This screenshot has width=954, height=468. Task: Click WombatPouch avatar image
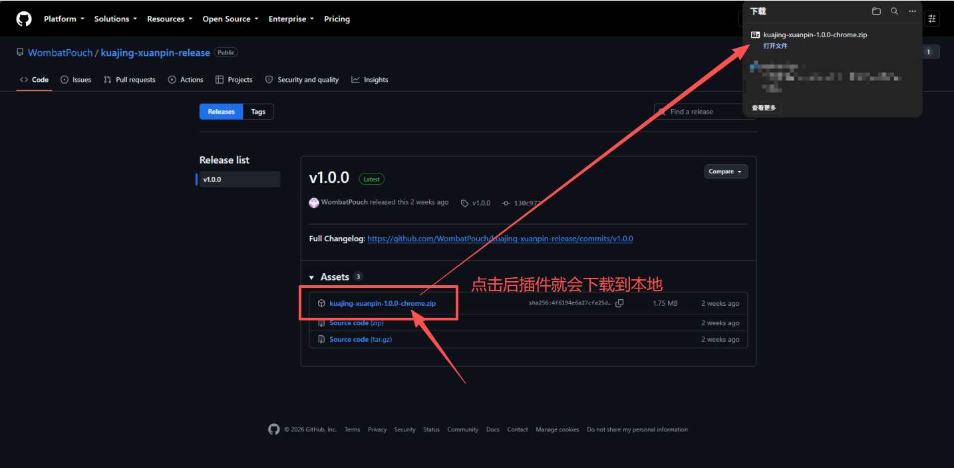[x=314, y=203]
